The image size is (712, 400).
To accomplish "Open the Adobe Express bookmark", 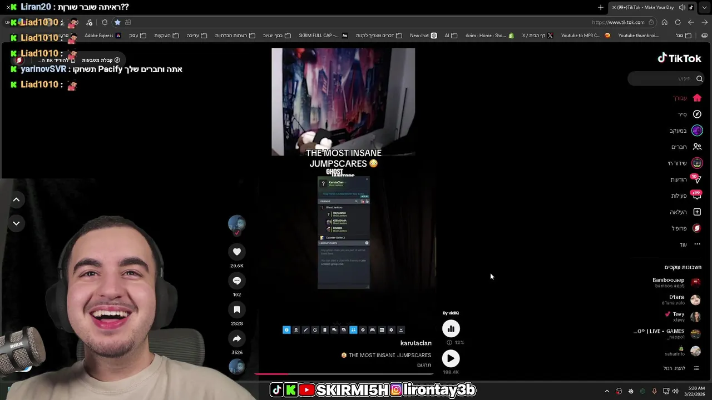I will [102, 36].
